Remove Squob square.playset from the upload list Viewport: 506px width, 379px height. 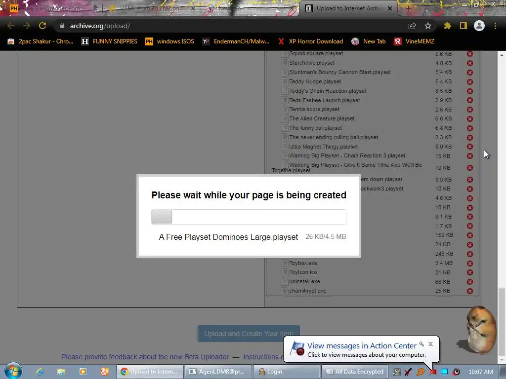[x=470, y=54]
